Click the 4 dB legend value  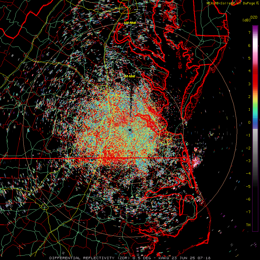[249, 71]
